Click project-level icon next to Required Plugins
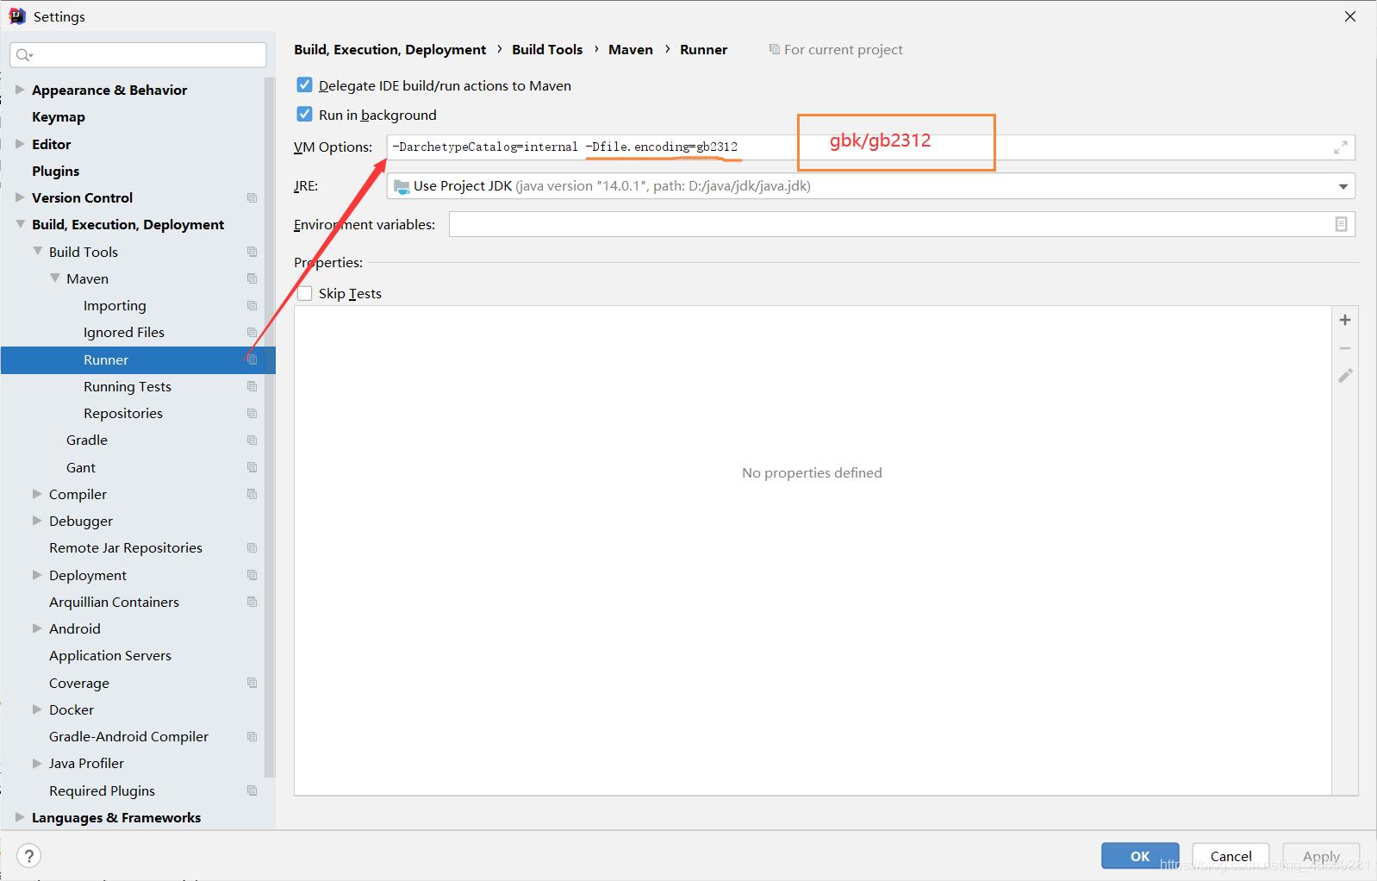Screen dimensions: 1377x881 (252, 790)
